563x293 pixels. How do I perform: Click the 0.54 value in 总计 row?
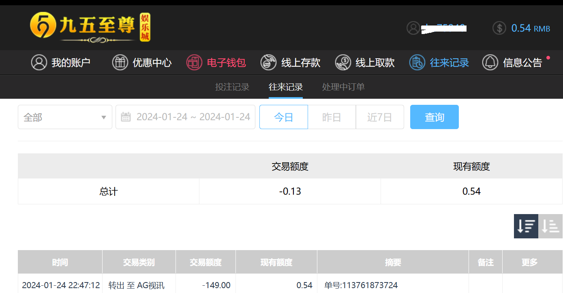tap(471, 191)
